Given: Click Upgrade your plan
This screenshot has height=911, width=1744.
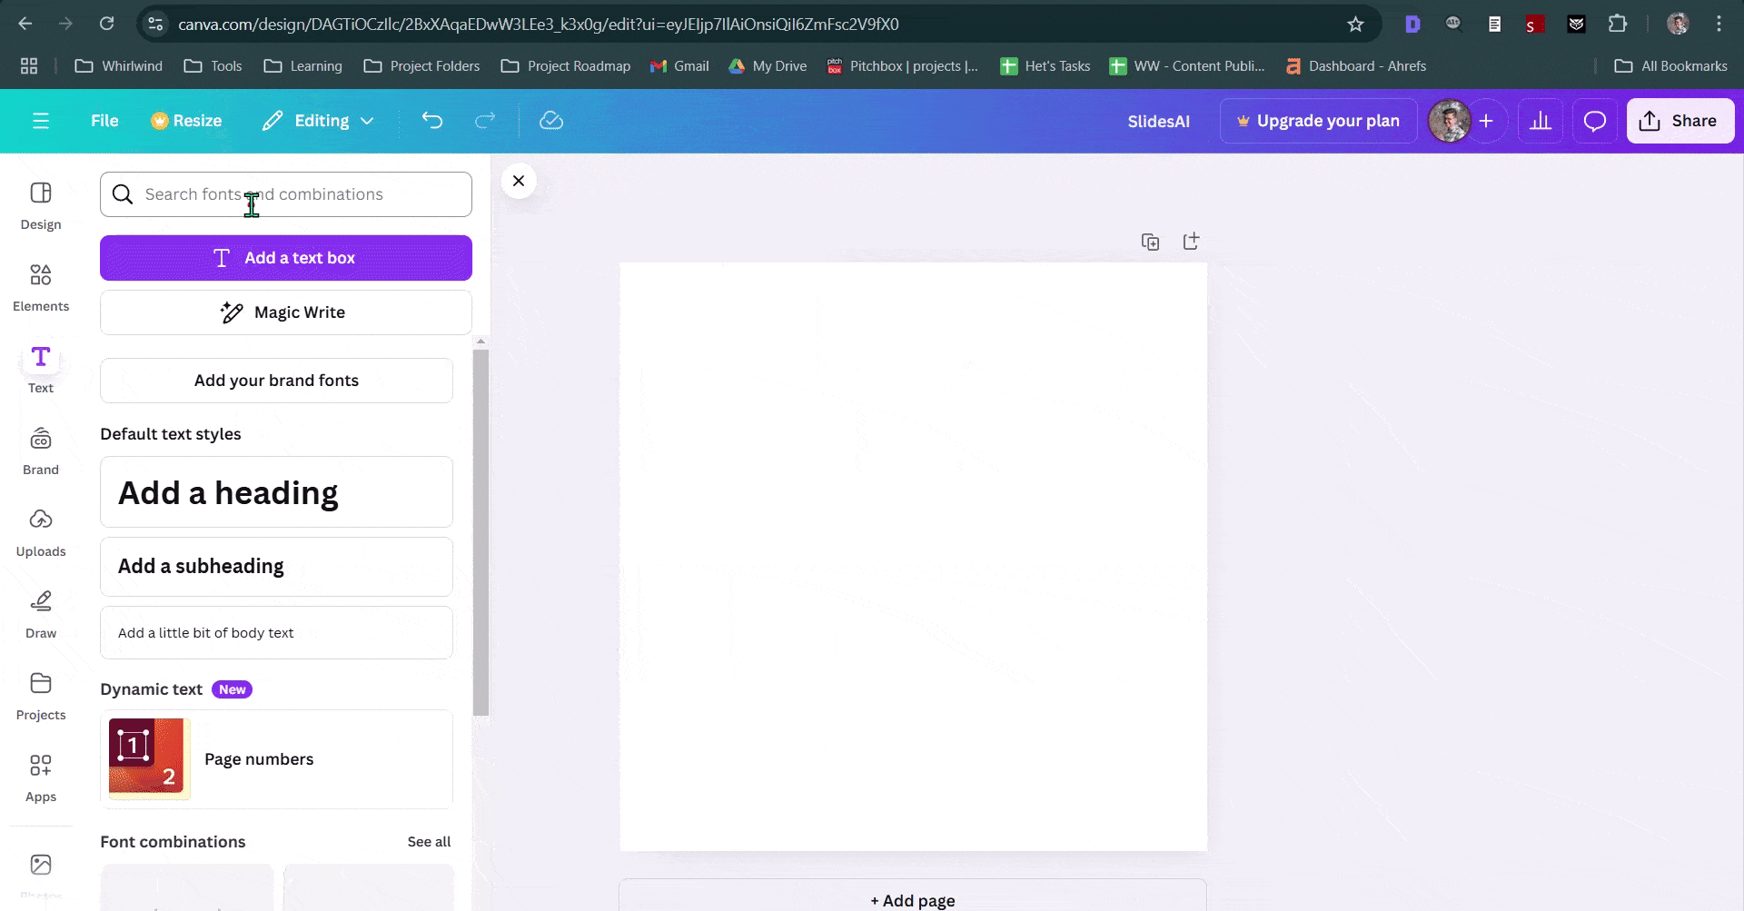Looking at the screenshot, I should pyautogui.click(x=1318, y=120).
